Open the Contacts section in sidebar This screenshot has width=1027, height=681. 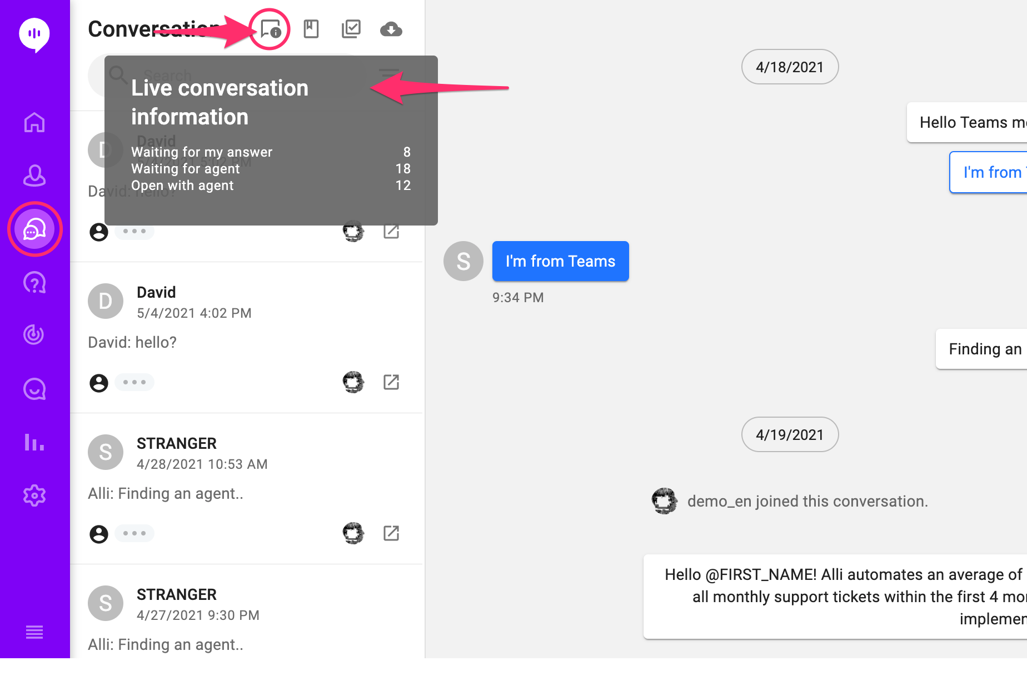tap(34, 176)
